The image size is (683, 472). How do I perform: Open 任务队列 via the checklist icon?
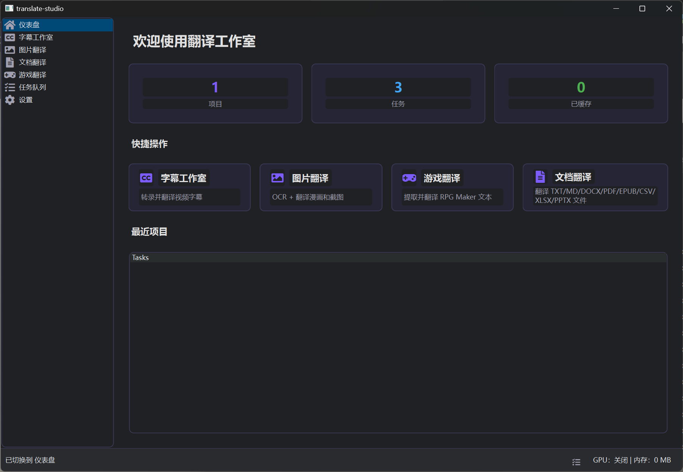(10, 87)
